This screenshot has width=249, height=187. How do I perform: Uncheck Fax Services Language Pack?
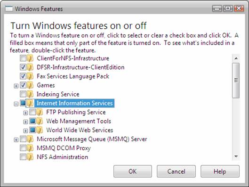point(23,76)
